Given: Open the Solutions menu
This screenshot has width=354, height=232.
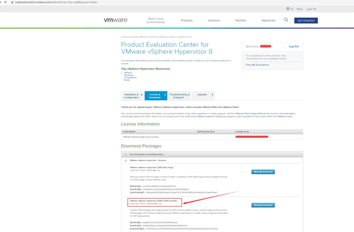Looking at the screenshot, I should click(x=214, y=20).
